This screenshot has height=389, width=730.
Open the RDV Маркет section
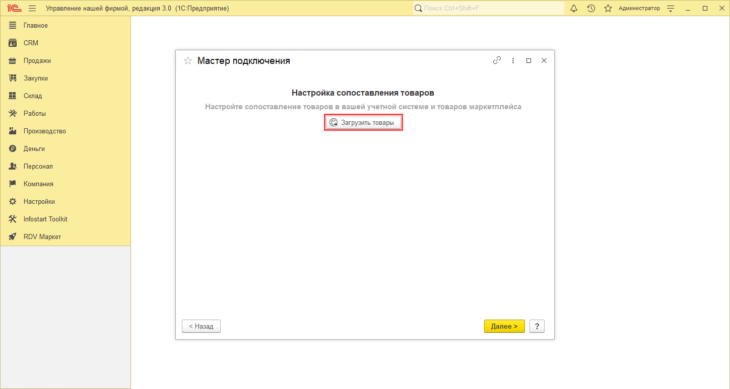65,237
